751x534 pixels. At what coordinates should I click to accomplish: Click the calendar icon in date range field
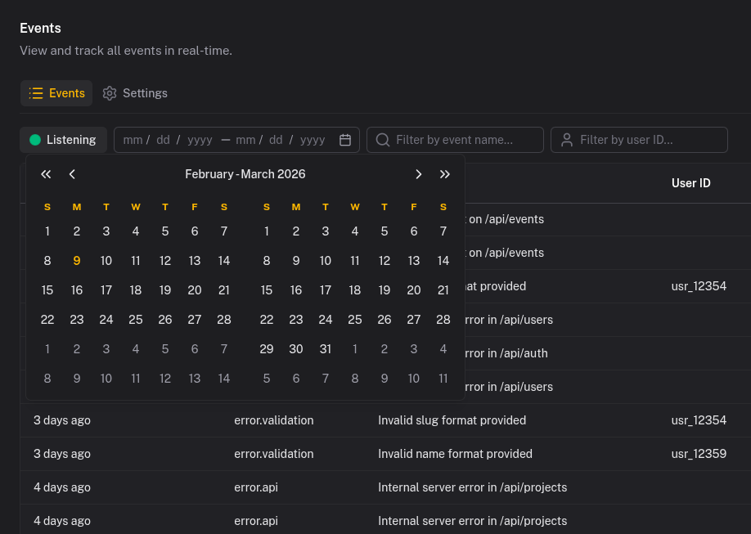[345, 140]
